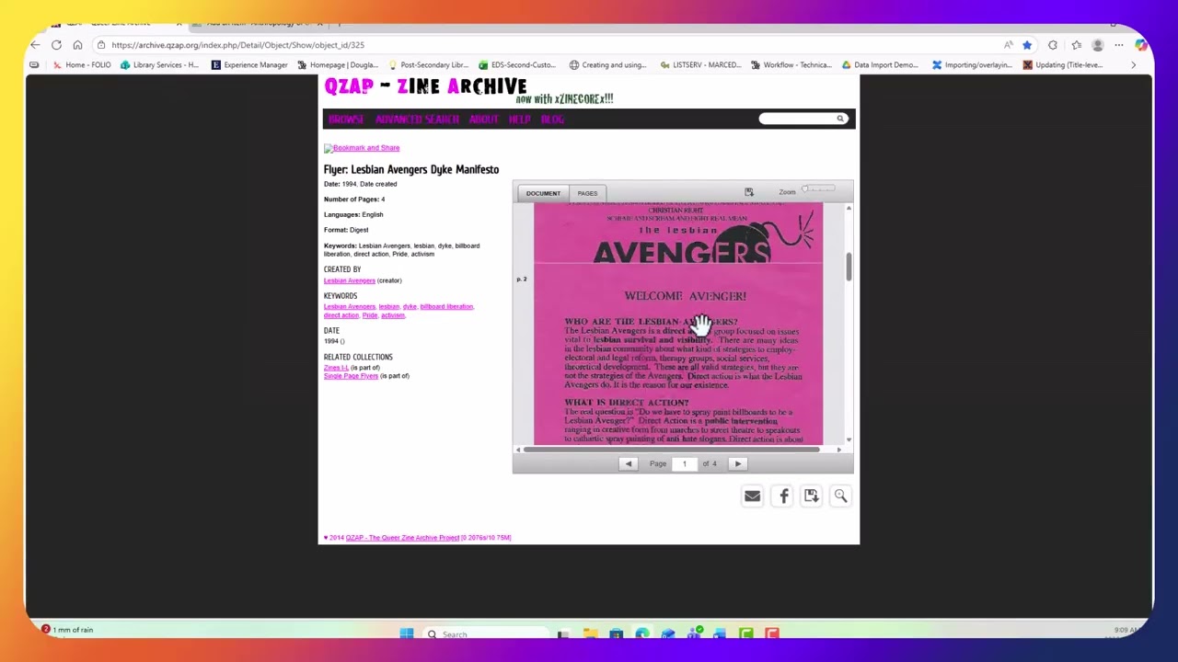
Task: Switch to the DOCUMENT tab in viewer
Action: [543, 193]
